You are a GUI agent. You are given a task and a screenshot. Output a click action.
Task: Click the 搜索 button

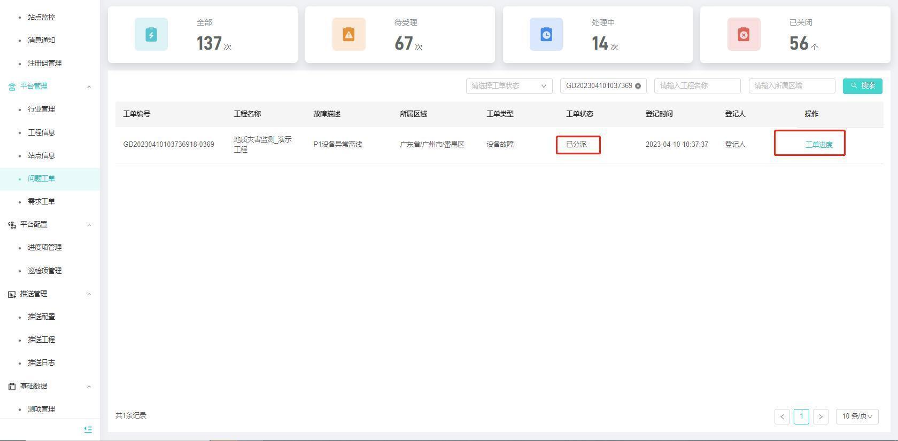point(862,86)
